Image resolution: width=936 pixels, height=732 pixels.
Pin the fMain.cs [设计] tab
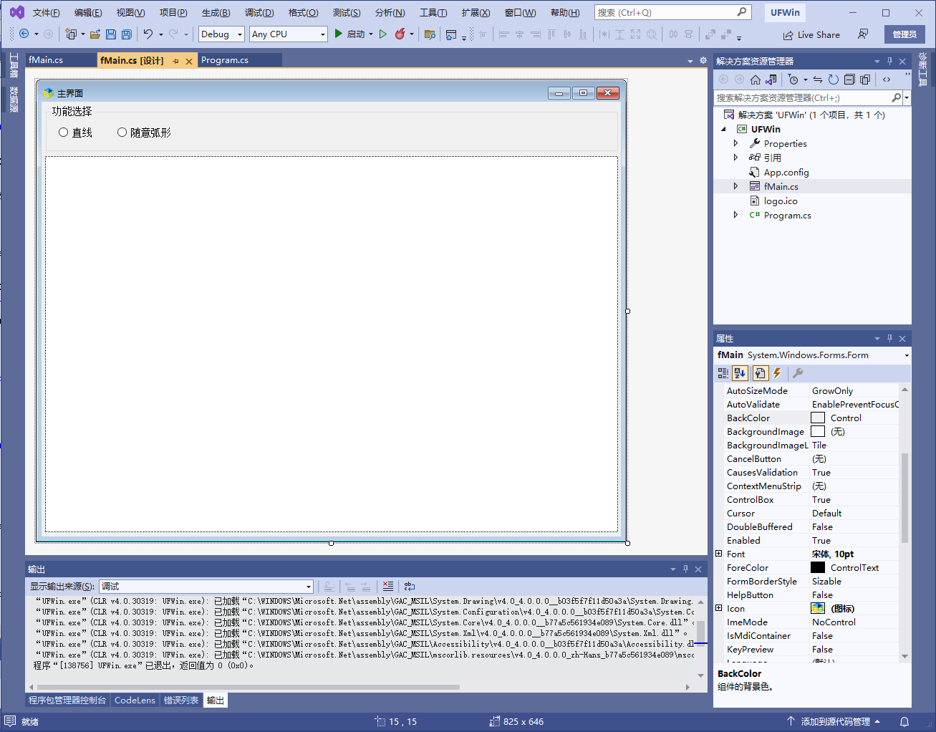pos(175,61)
